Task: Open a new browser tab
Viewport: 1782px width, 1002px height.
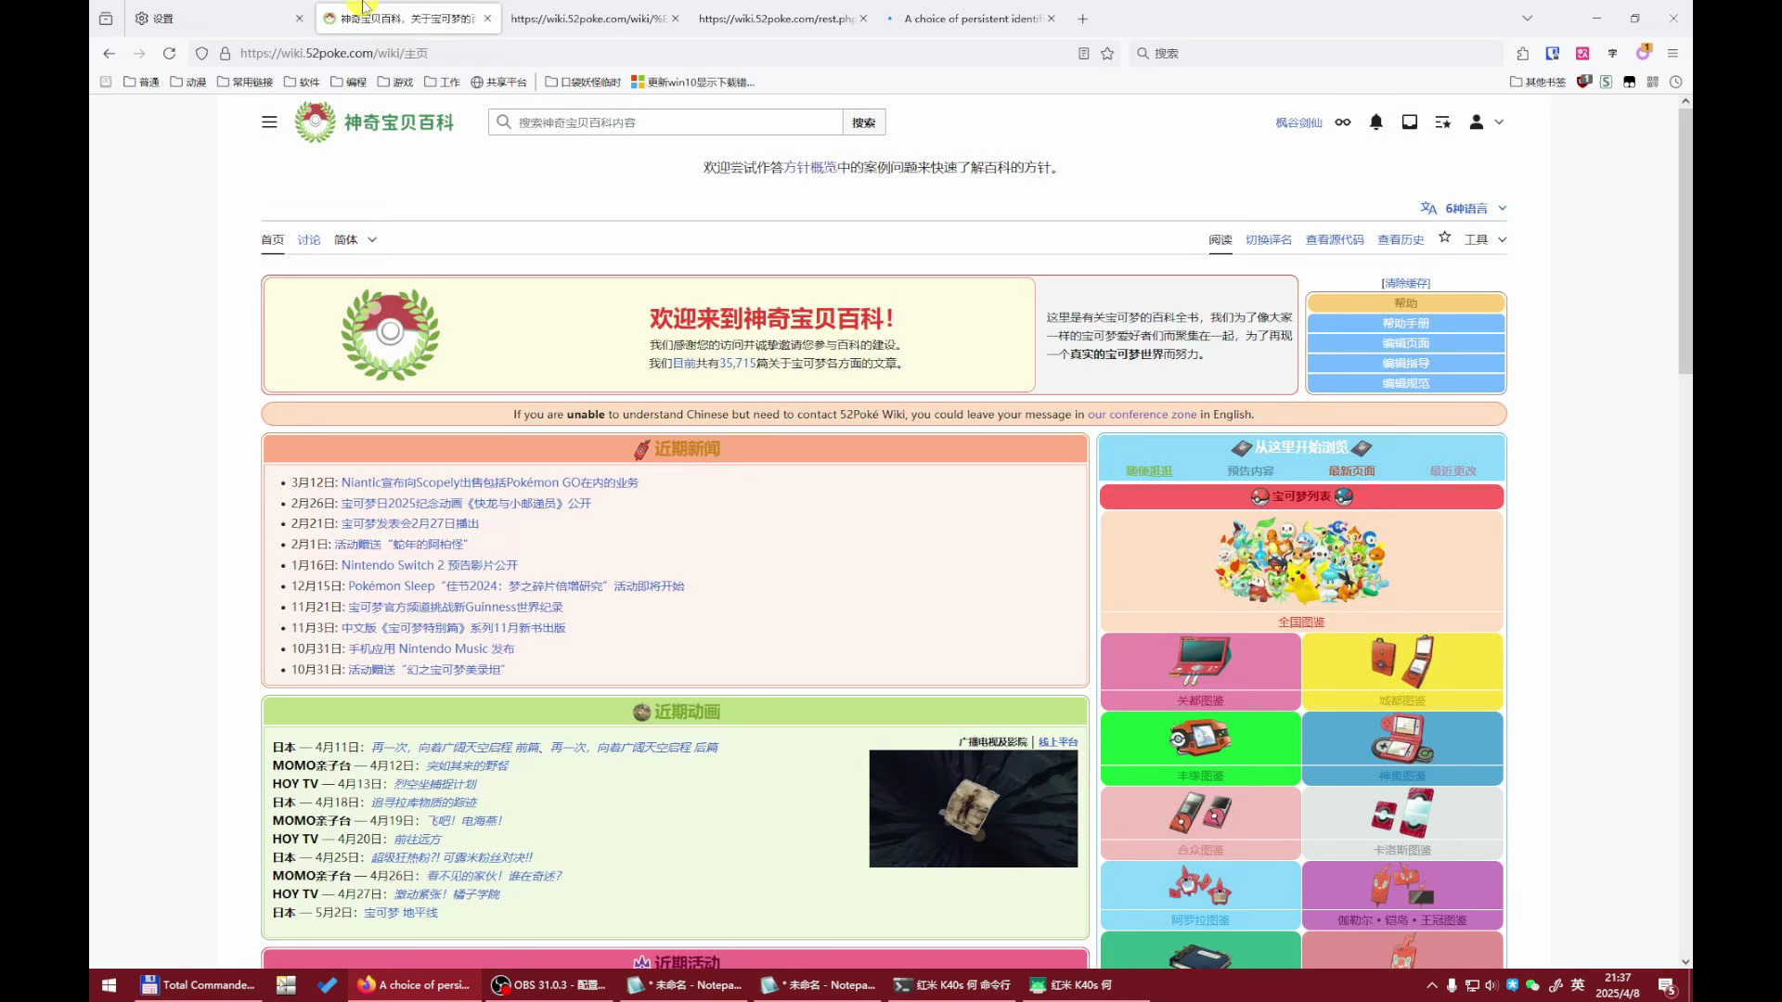Action: (1082, 19)
